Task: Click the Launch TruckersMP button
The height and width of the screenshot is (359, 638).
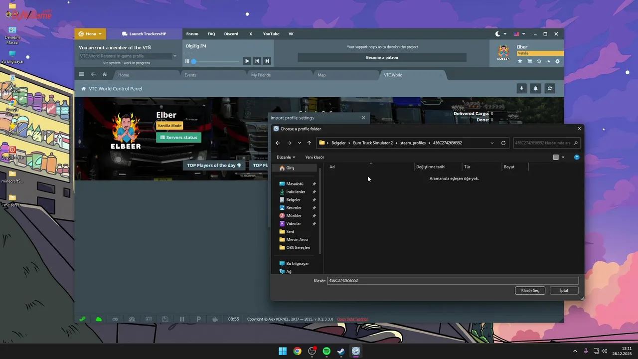Action: pos(144,34)
